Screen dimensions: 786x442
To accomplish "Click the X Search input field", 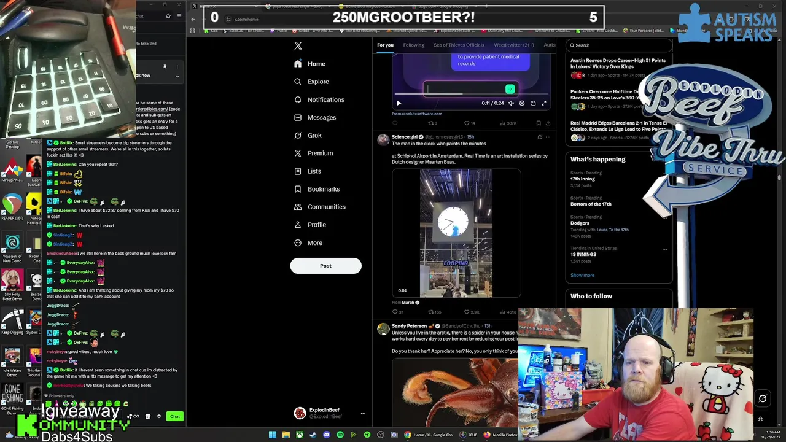I will tap(619, 45).
